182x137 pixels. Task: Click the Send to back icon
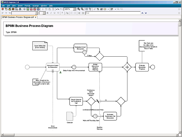(122, 9)
